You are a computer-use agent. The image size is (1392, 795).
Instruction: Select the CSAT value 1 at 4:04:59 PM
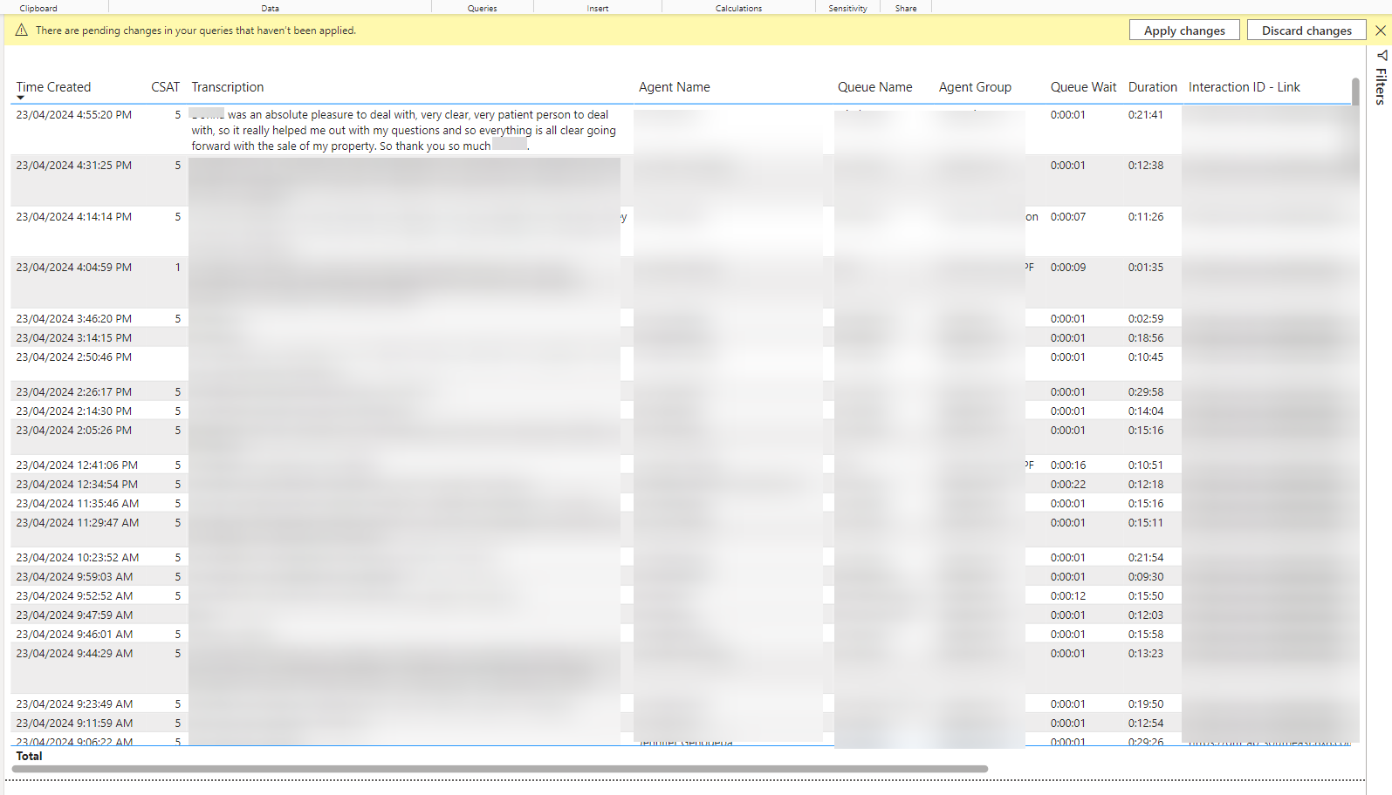point(178,268)
